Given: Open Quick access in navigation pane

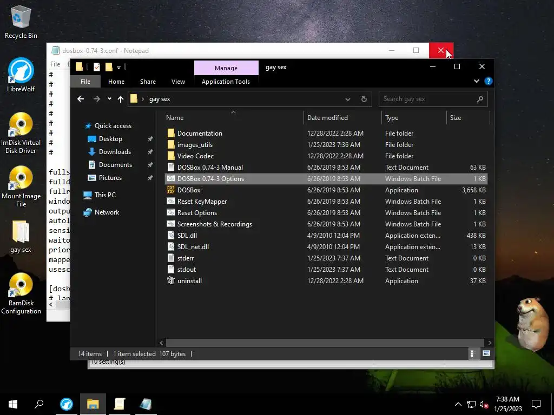Looking at the screenshot, I should click(113, 125).
